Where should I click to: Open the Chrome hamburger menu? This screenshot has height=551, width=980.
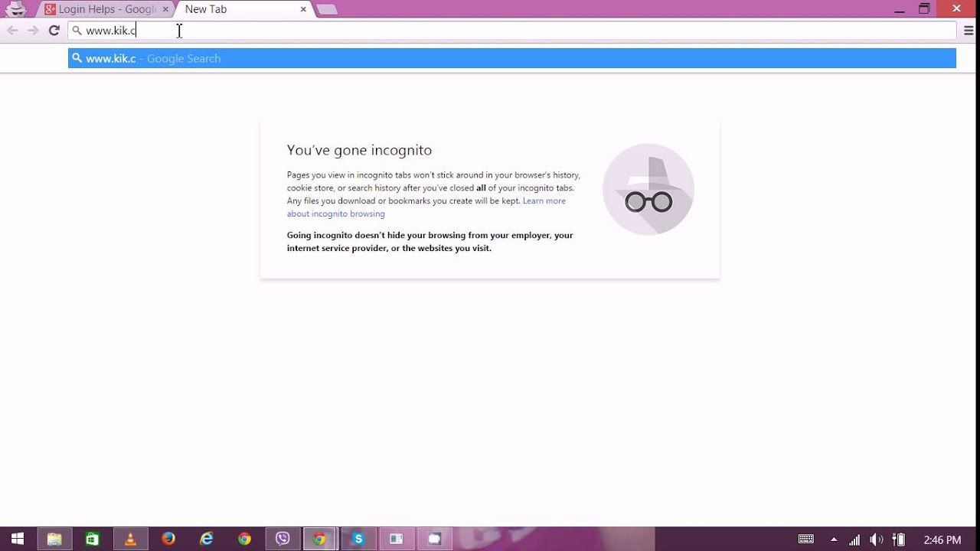[969, 31]
